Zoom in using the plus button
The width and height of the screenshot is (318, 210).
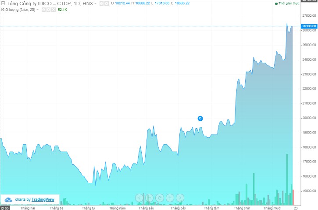click(169, 198)
